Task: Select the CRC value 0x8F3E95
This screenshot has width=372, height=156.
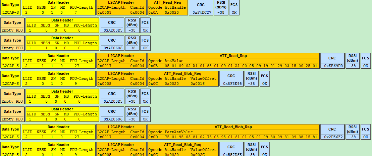Action: point(231,84)
